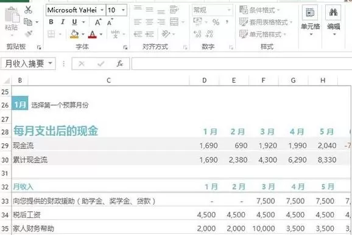Align text left
Image resolution: width=352 pixels, height=235 pixels.
pyautogui.click(x=138, y=22)
